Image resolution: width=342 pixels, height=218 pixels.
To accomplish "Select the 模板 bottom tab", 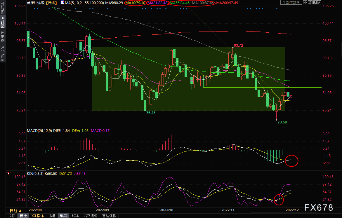I will pos(23,216).
